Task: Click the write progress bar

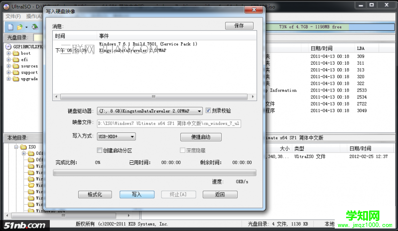Action: click(154, 173)
